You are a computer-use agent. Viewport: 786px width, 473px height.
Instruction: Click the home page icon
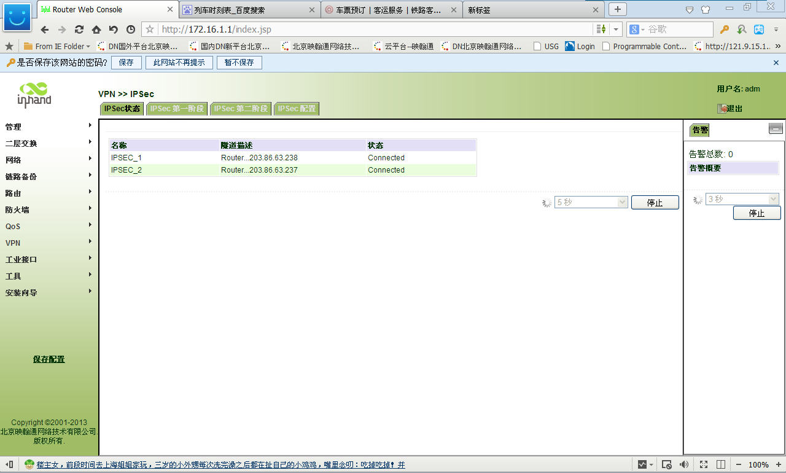click(x=96, y=29)
